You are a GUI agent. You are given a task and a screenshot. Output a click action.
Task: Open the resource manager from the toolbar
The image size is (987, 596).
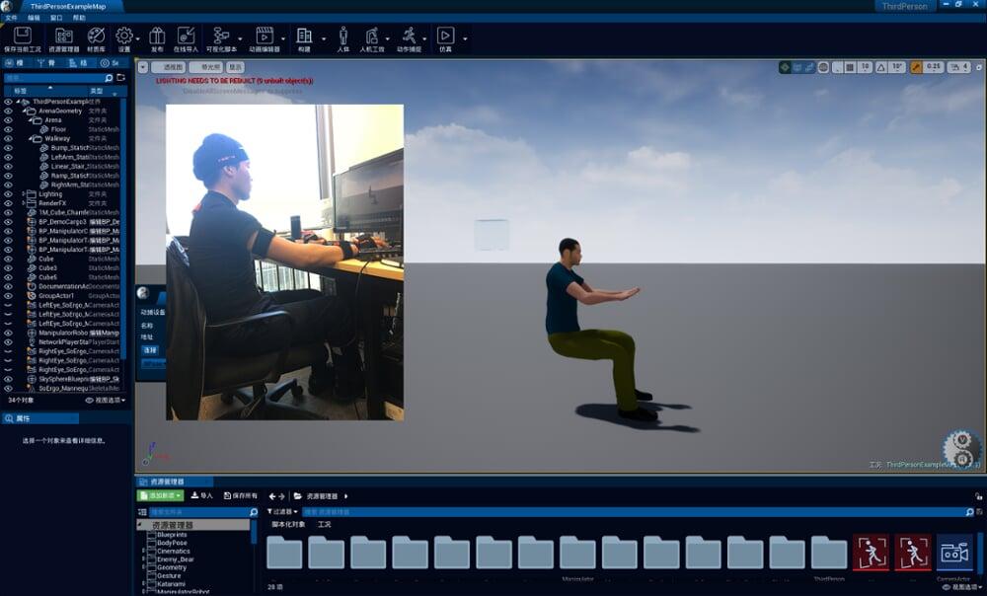[63, 37]
